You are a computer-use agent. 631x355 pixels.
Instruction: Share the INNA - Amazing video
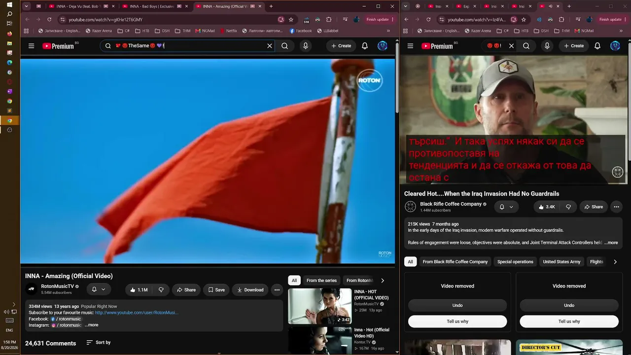tap(186, 290)
